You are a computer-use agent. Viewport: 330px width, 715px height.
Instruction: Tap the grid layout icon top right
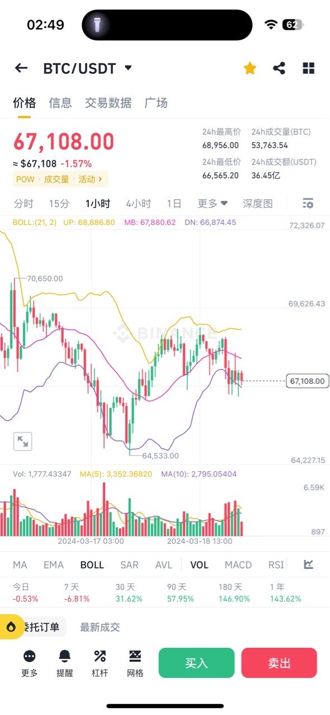308,68
